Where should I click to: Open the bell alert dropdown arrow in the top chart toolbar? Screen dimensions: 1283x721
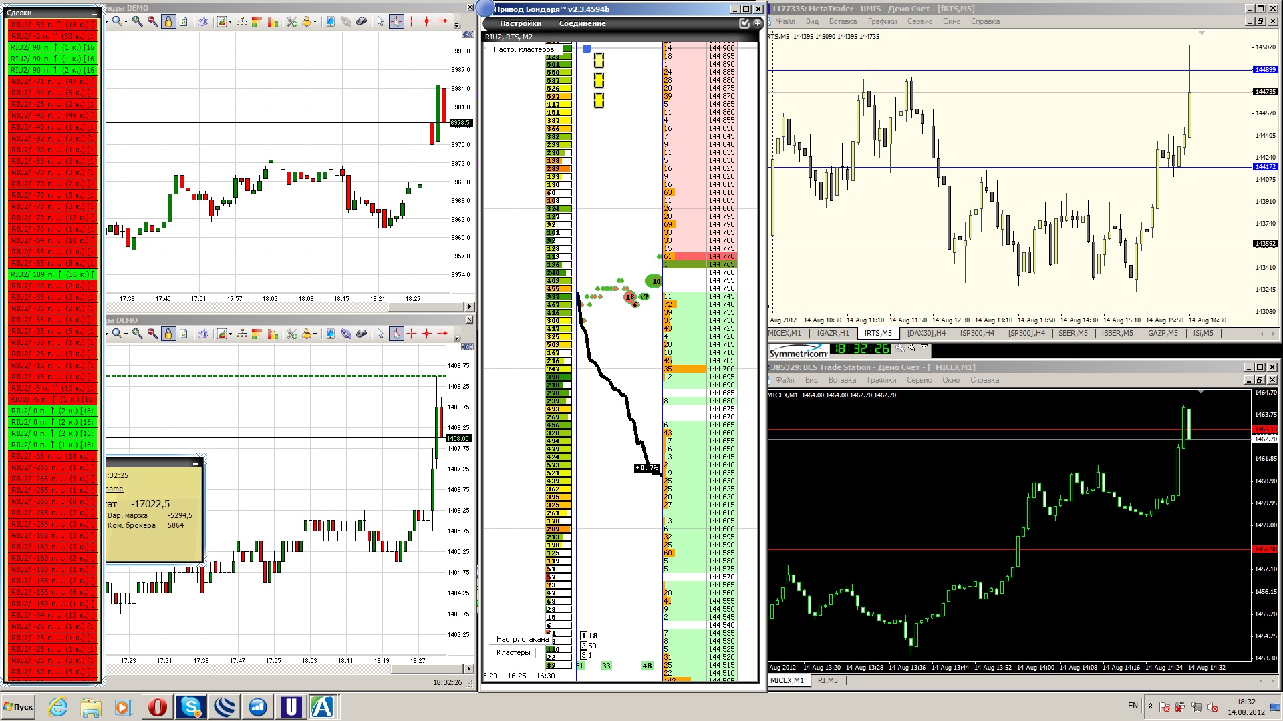tap(315, 22)
